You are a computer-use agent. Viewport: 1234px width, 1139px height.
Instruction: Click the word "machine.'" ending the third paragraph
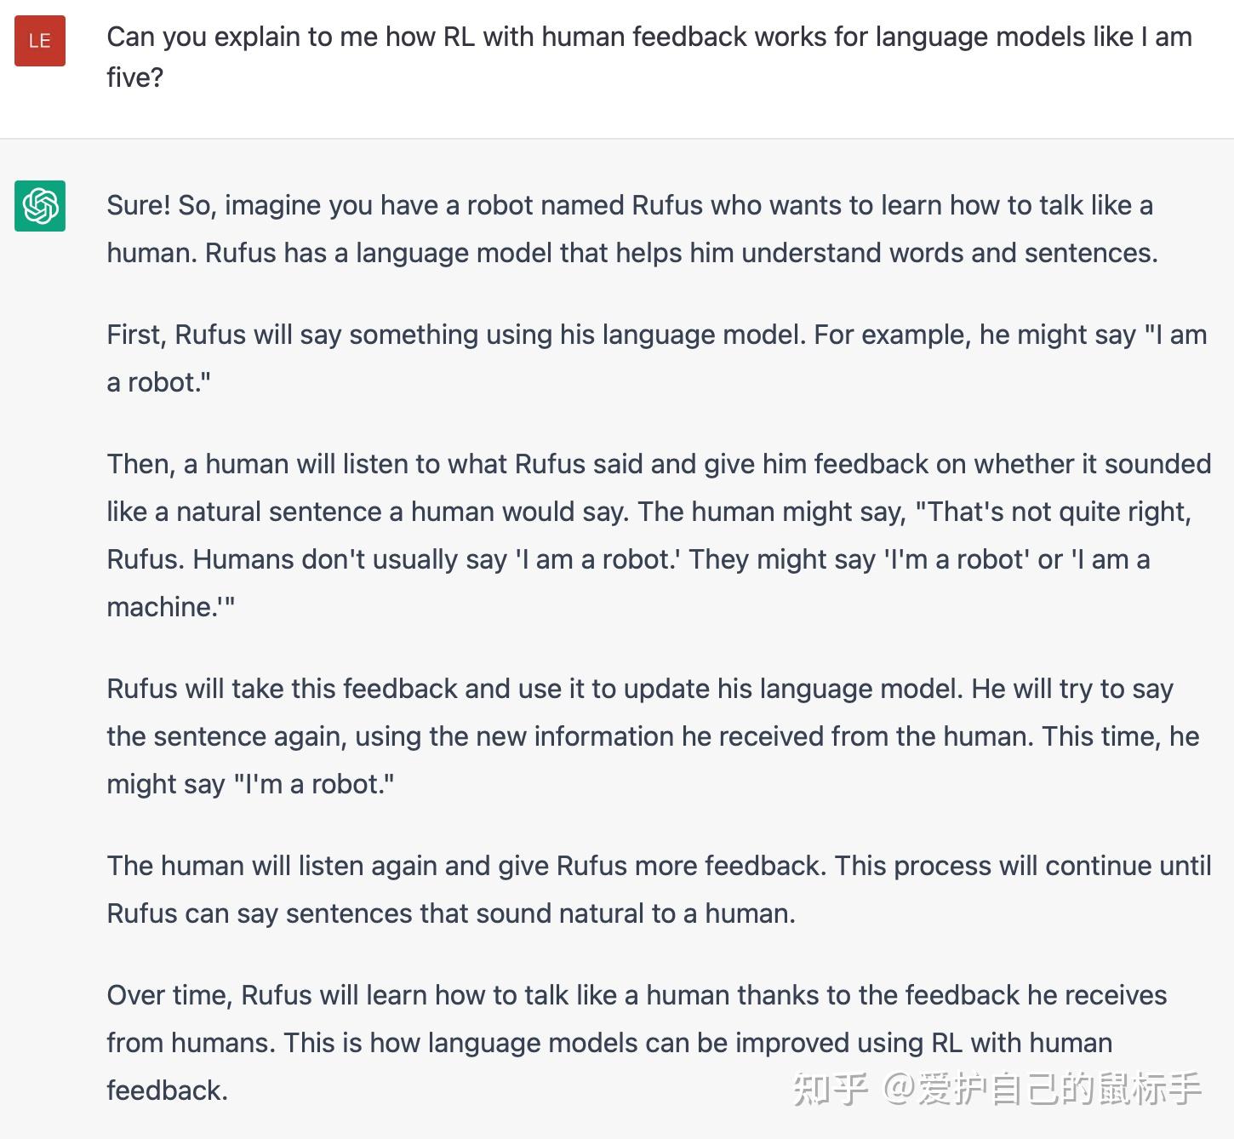170,607
